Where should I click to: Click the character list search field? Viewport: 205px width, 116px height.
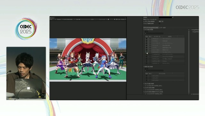pos(154,34)
